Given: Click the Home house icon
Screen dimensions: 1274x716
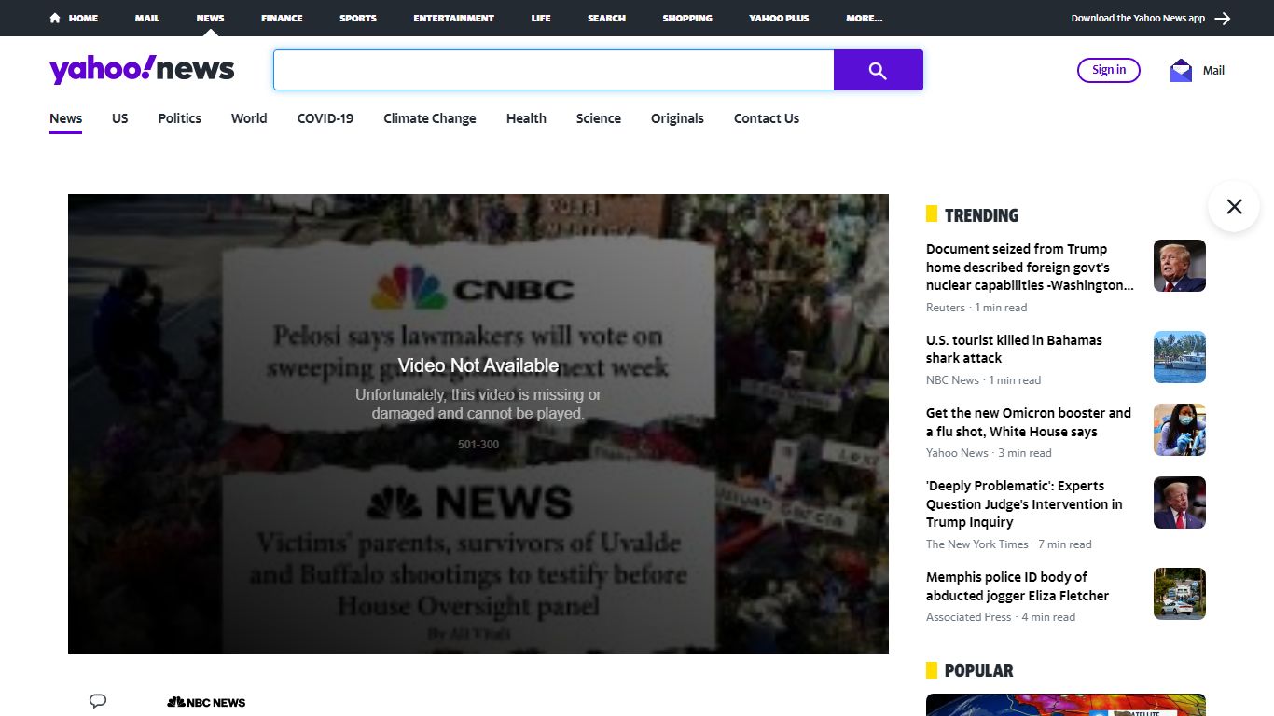Looking at the screenshot, I should 55,18.
